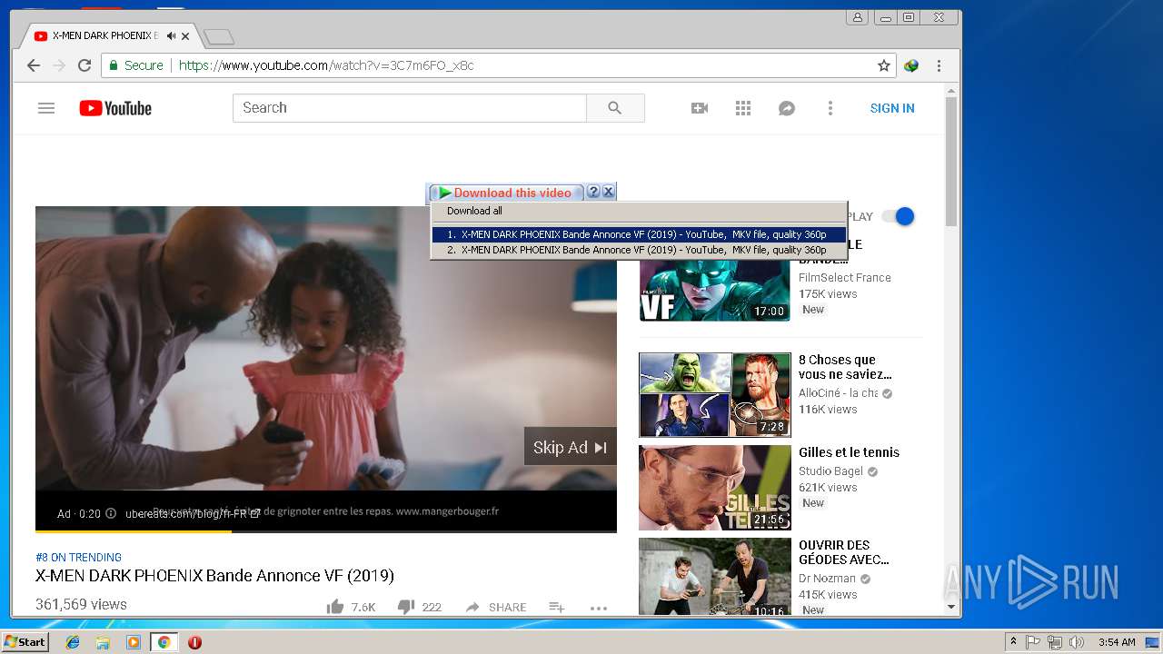This screenshot has height=654, width=1163.
Task: Click the 361,569 views text
Action: (81, 604)
